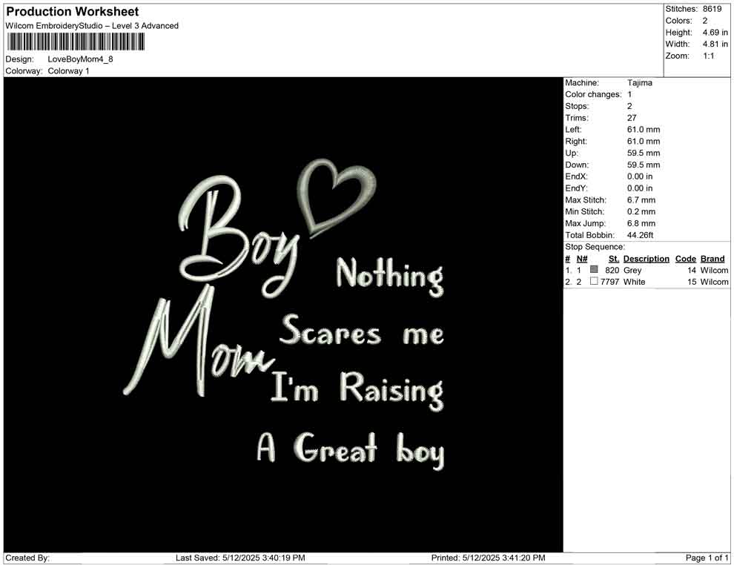Click the Wilcom EmbroideryStudio Level 3 Advanced text
734x565 pixels.
[92, 26]
